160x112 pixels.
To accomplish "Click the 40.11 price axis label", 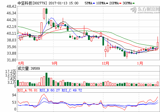I will click(x=11, y=33).
